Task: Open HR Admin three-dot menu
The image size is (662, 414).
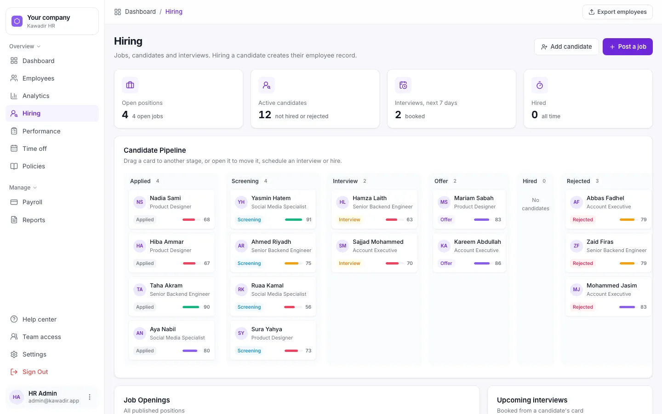Action: [90, 397]
